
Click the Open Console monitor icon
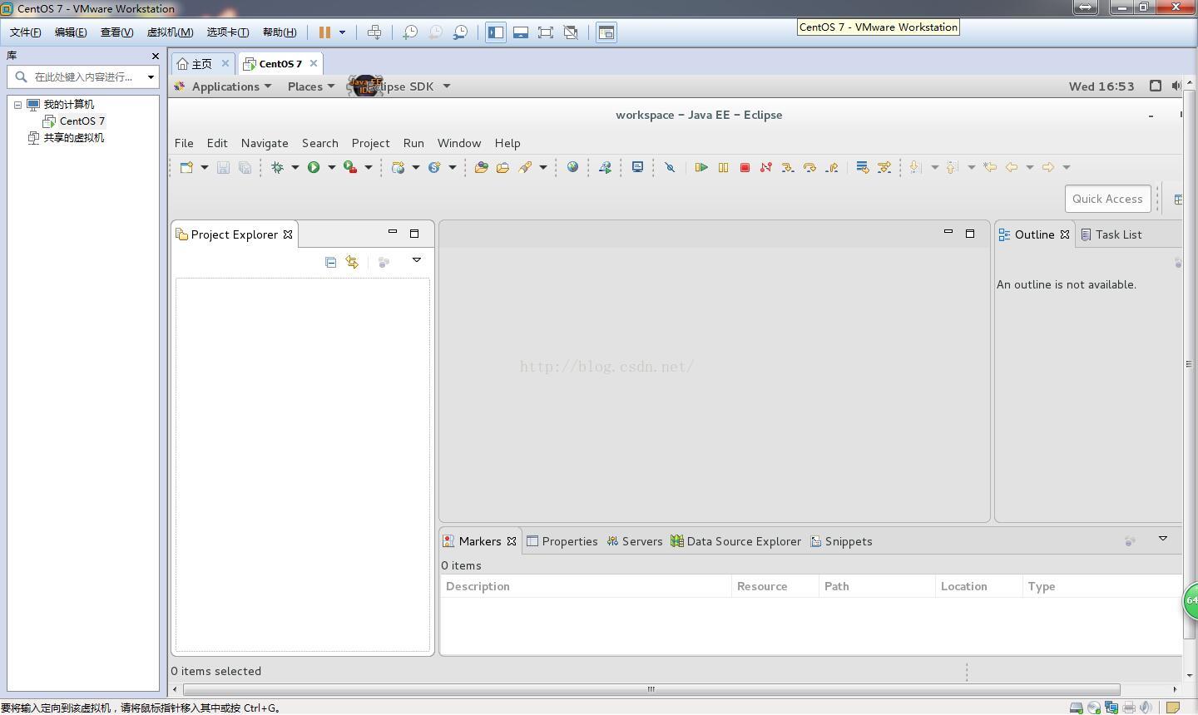(x=637, y=167)
